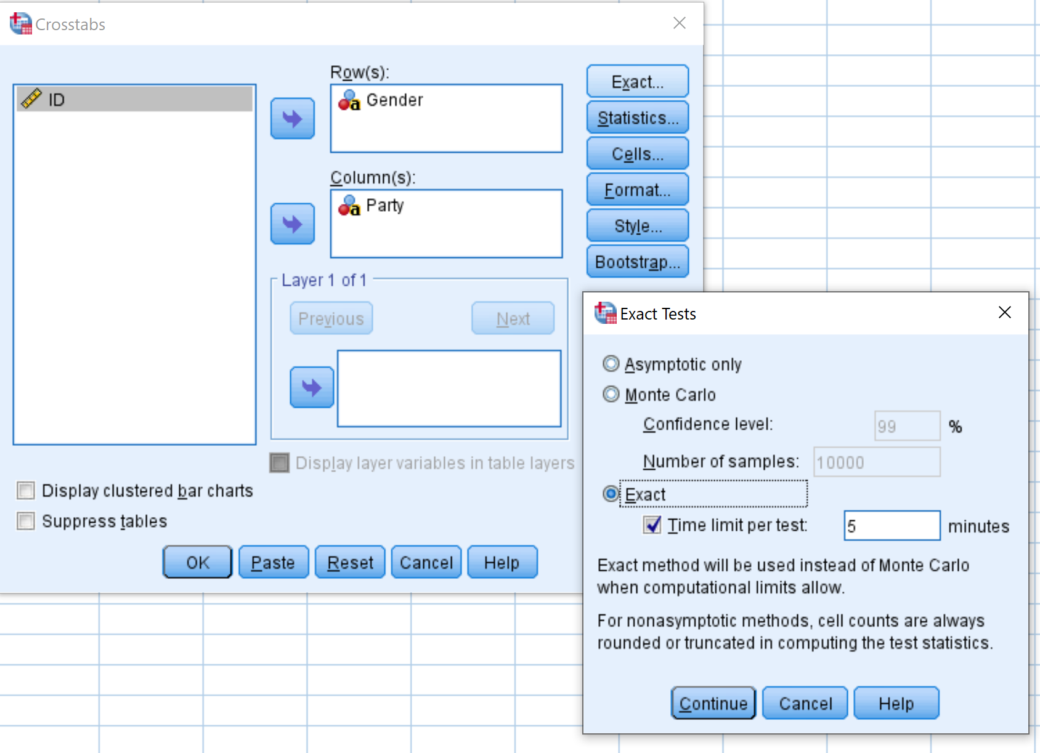The height and width of the screenshot is (753, 1040).
Task: Click the Party nominal variable icon
Action: (x=349, y=206)
